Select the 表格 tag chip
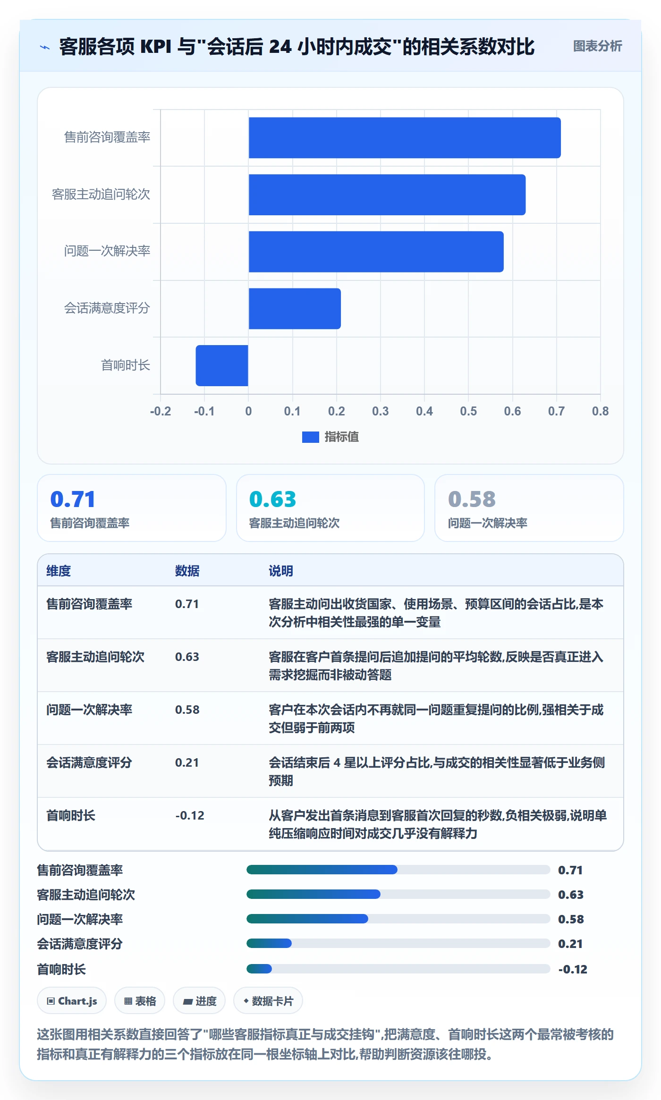Screen dimensions: 661x1100 (140, 1000)
